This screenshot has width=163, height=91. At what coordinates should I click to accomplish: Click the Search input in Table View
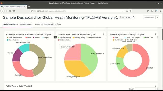pos(145,89)
